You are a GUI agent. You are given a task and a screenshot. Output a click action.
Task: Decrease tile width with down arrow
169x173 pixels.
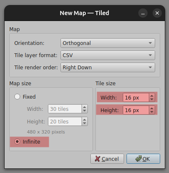152,100
